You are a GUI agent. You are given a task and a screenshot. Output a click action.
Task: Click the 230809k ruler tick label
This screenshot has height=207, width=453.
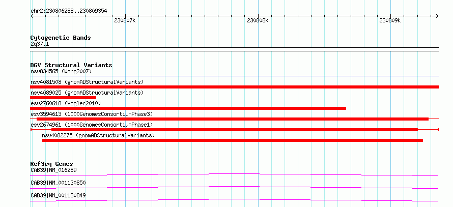[390, 20]
